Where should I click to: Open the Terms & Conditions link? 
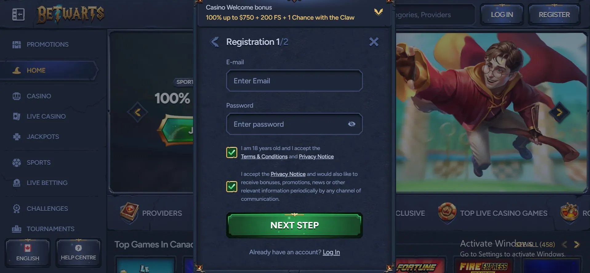(264, 156)
